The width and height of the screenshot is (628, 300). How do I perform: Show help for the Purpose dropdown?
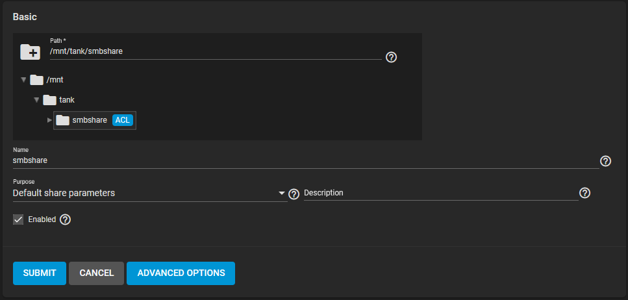click(294, 194)
